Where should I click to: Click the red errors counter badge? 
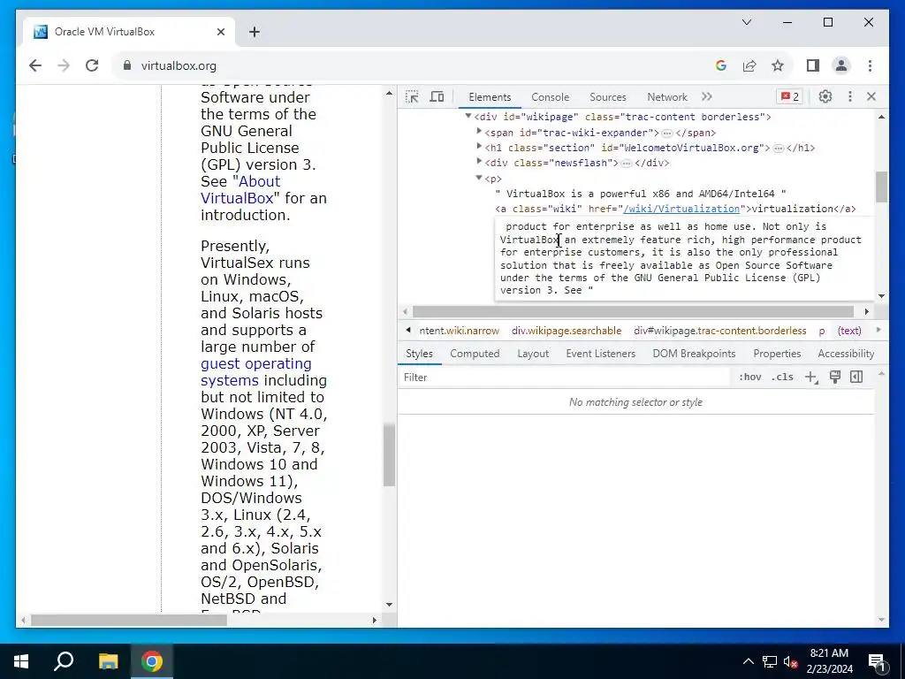[x=790, y=96]
